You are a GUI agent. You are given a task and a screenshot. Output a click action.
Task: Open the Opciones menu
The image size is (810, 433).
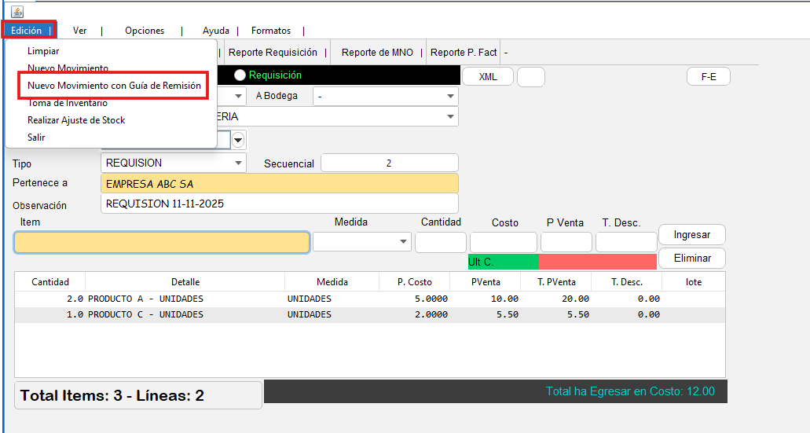[145, 31]
